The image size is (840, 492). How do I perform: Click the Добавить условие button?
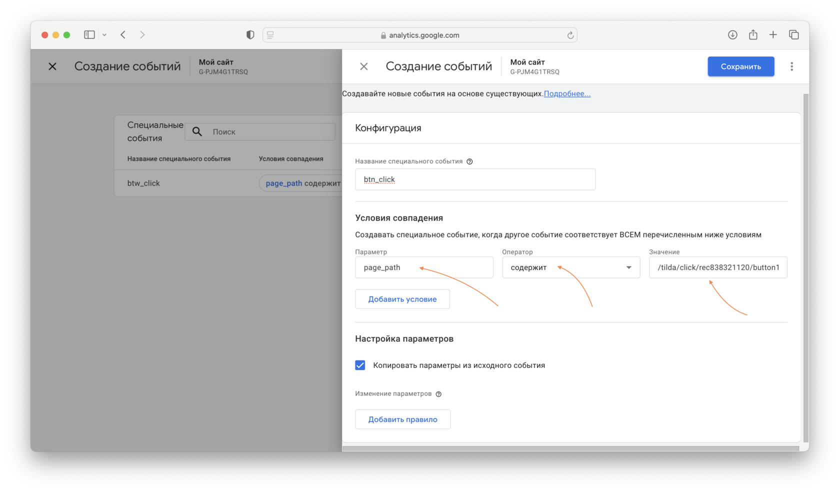(402, 299)
